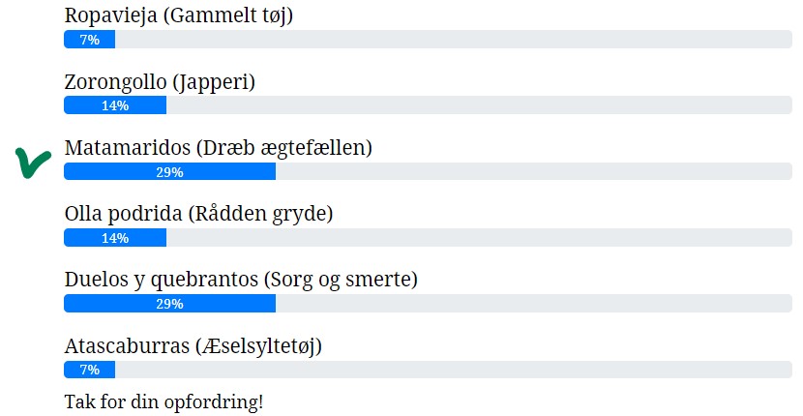Select the Zorongollo (Japperi) option label
803x416 pixels.
point(160,82)
